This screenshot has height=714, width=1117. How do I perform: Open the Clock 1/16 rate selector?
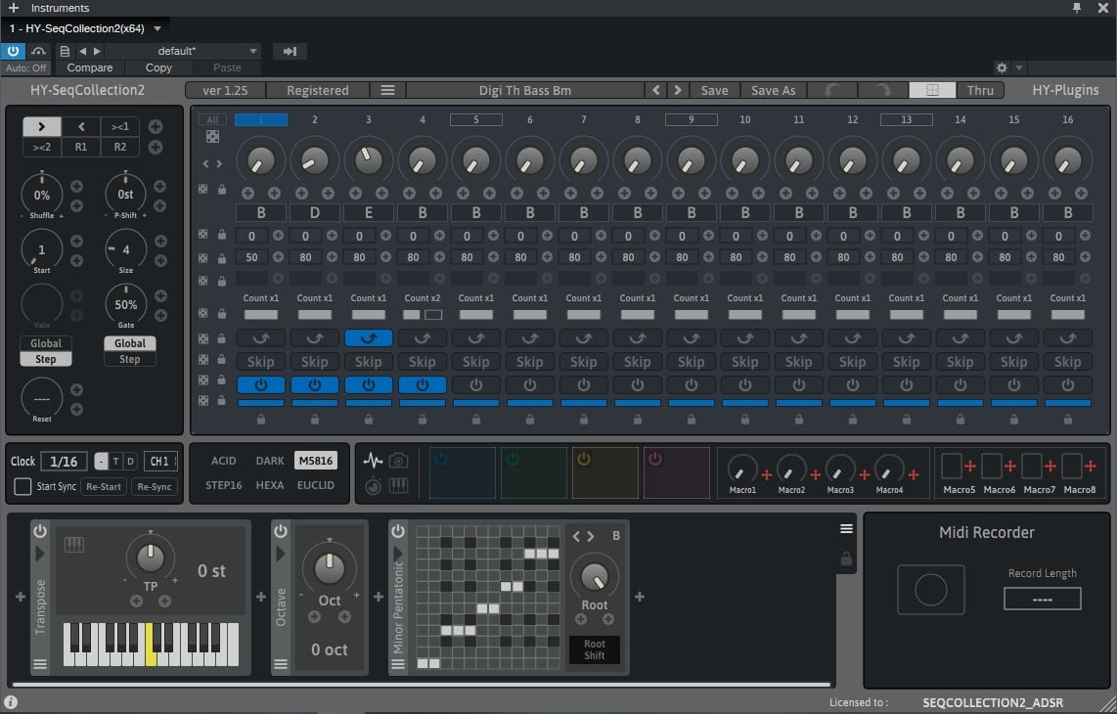tap(64, 461)
